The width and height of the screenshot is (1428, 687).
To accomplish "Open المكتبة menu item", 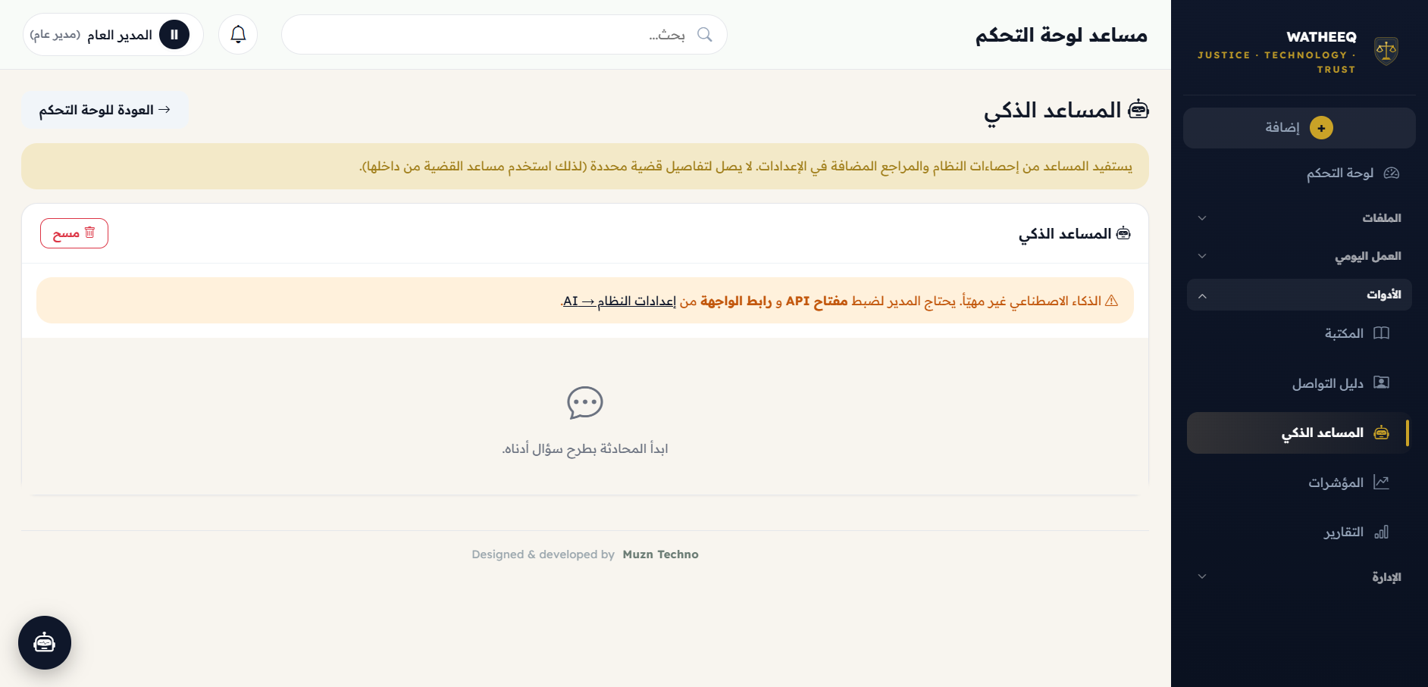I will [x=1299, y=333].
